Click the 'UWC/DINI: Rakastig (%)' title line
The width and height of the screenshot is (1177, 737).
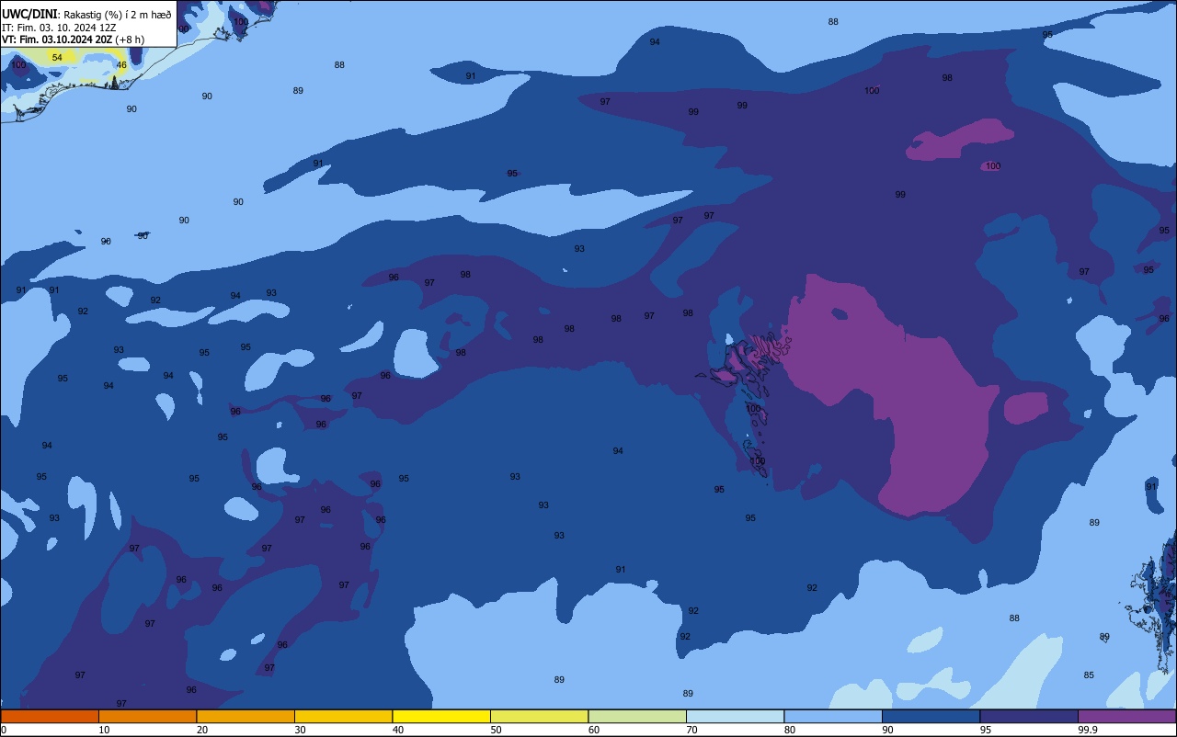87,14
